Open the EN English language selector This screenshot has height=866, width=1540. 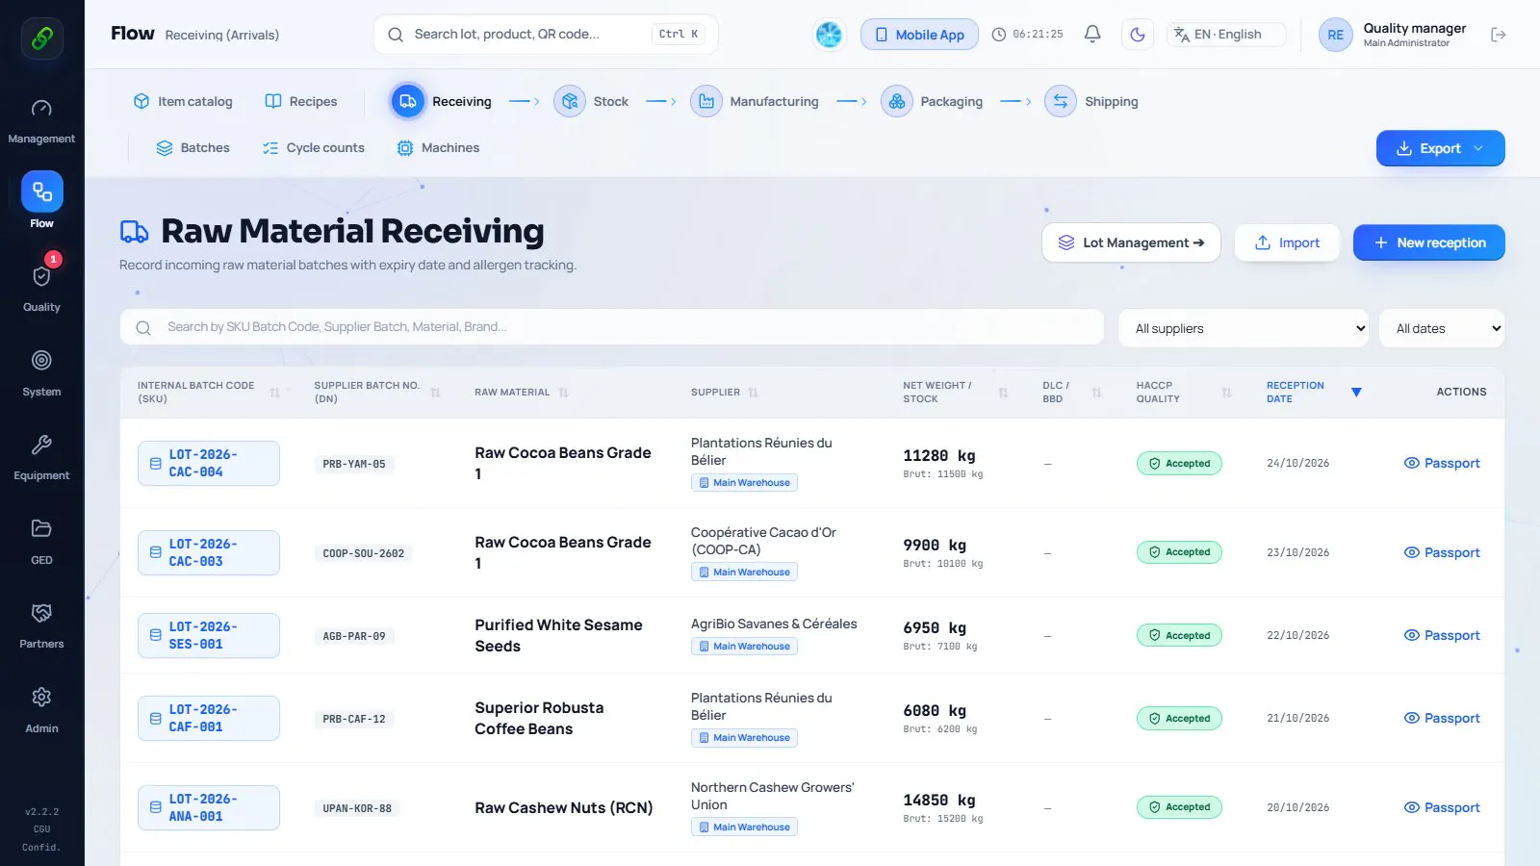(x=1226, y=35)
